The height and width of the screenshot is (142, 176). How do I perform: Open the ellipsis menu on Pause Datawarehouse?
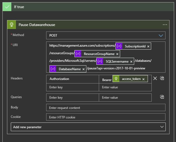click(165, 25)
